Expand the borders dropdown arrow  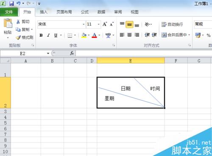click(75, 35)
